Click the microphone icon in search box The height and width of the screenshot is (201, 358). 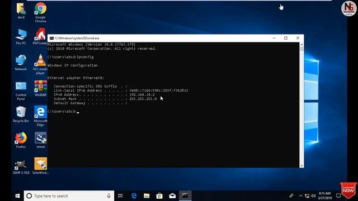(109, 196)
